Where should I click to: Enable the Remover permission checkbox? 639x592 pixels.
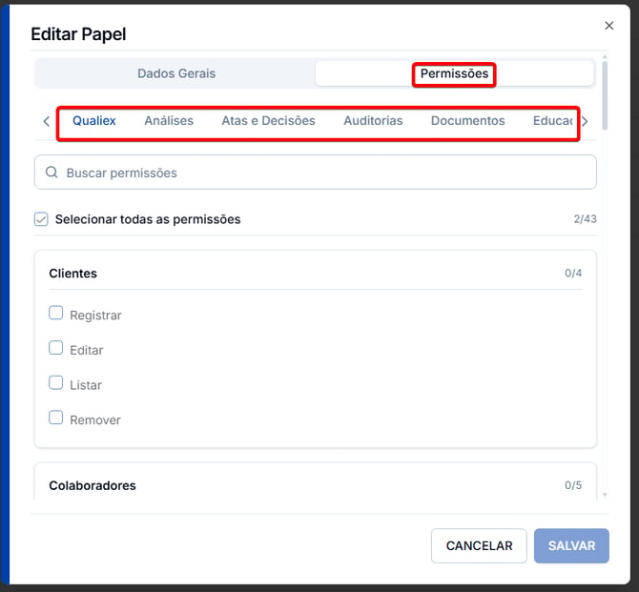click(x=56, y=418)
